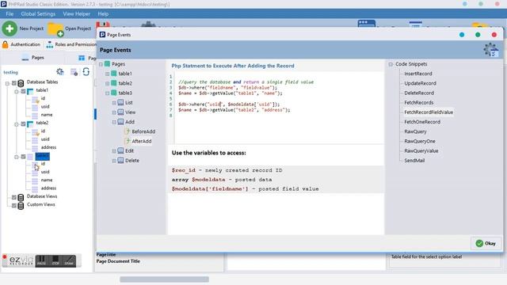
Task: Expand table1 node in Page Events tree
Action: click(x=108, y=74)
